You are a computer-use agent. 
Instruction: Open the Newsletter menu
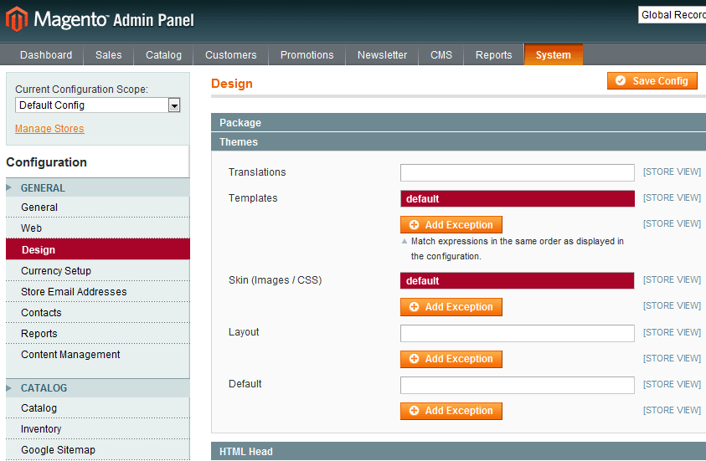(382, 55)
